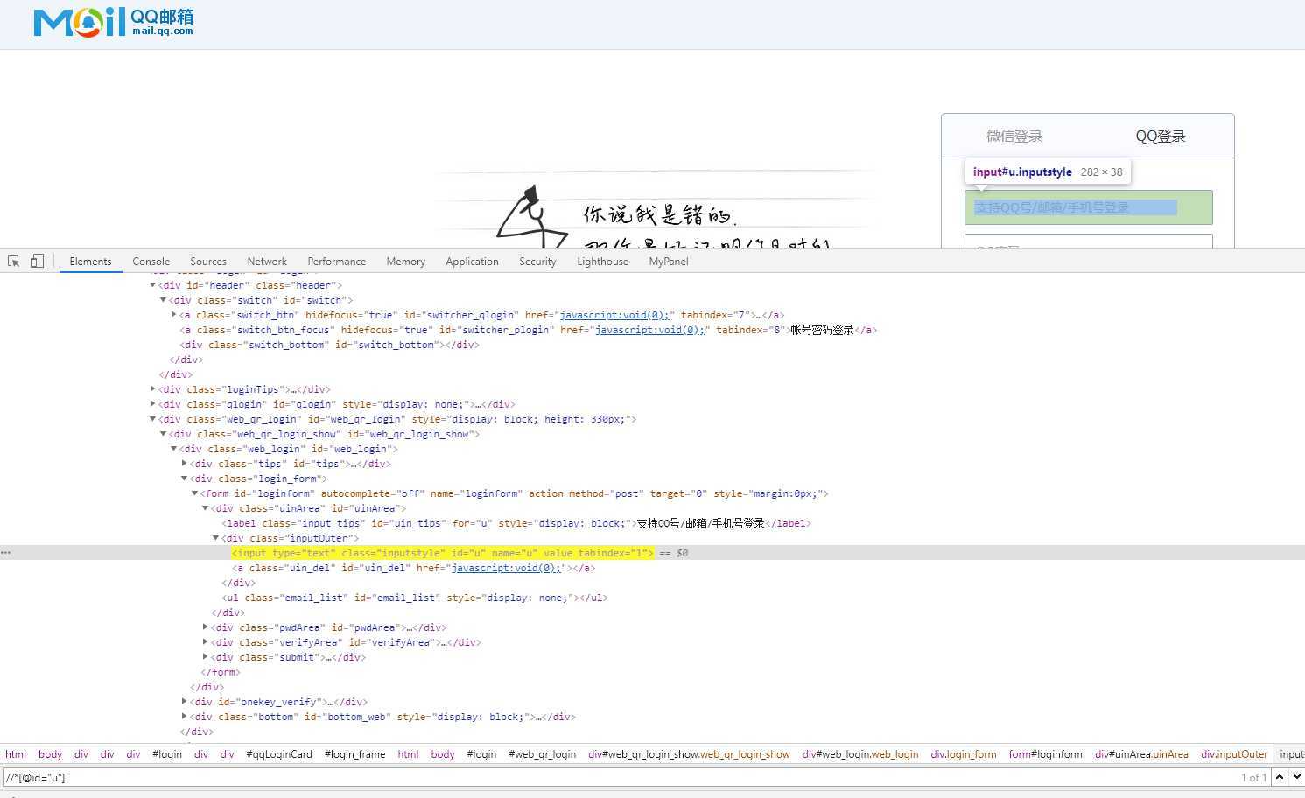Screen dimensions: 1305x798
Task: Go to previous search result arrow
Action: click(x=1280, y=777)
